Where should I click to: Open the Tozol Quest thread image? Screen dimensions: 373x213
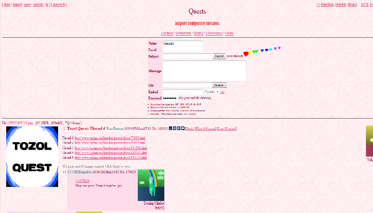pyautogui.click(x=32, y=157)
